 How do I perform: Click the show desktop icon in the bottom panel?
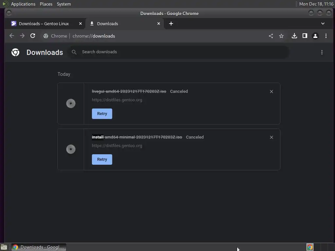4,247
